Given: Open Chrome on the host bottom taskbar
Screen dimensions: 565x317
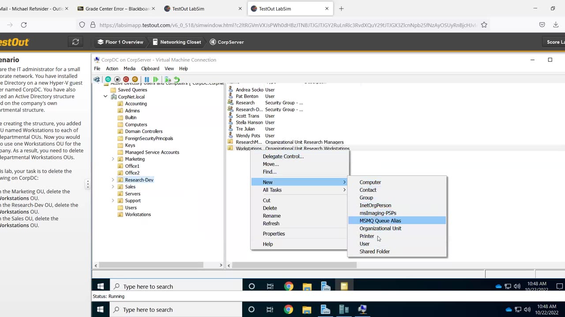Looking at the screenshot, I should 288,310.
